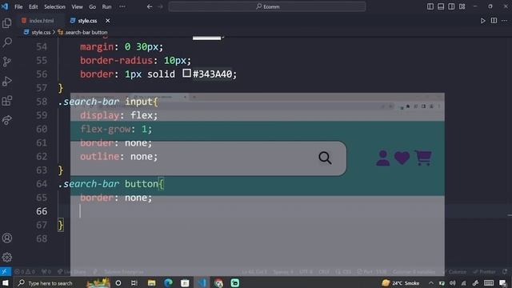Open Task View on the taskbar
Image resolution: width=512 pixels, height=288 pixels.
click(134, 282)
